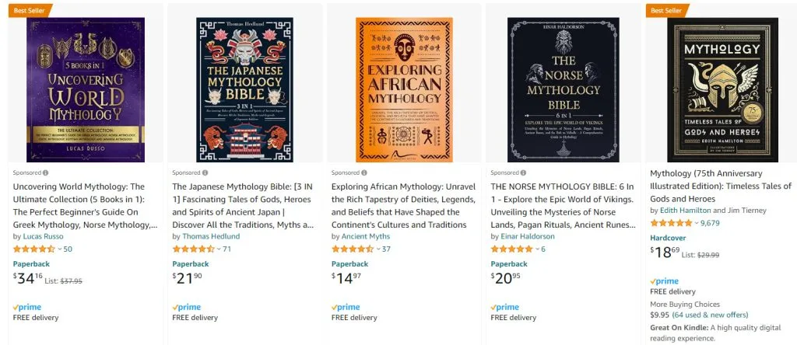Expand rating breakdown arrow beside 71 reviews
The width and height of the screenshot is (797, 345).
(219, 249)
